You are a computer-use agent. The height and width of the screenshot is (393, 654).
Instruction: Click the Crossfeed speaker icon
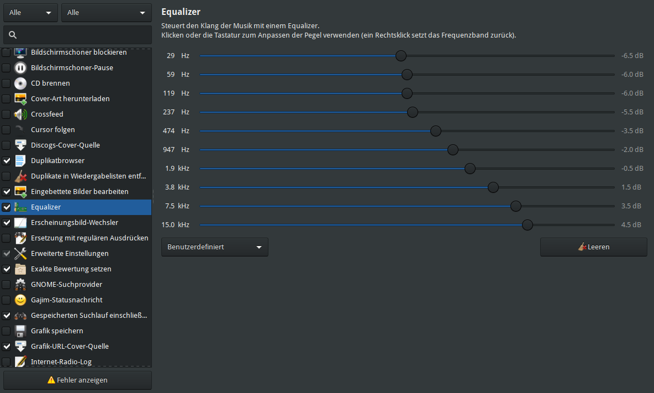point(20,114)
